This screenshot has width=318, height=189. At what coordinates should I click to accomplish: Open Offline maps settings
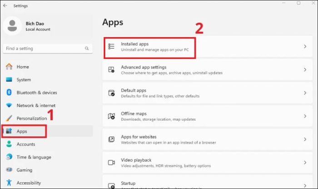click(208, 116)
